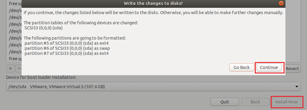Click the minus remove partition button
307x110 pixels.
click(19, 69)
